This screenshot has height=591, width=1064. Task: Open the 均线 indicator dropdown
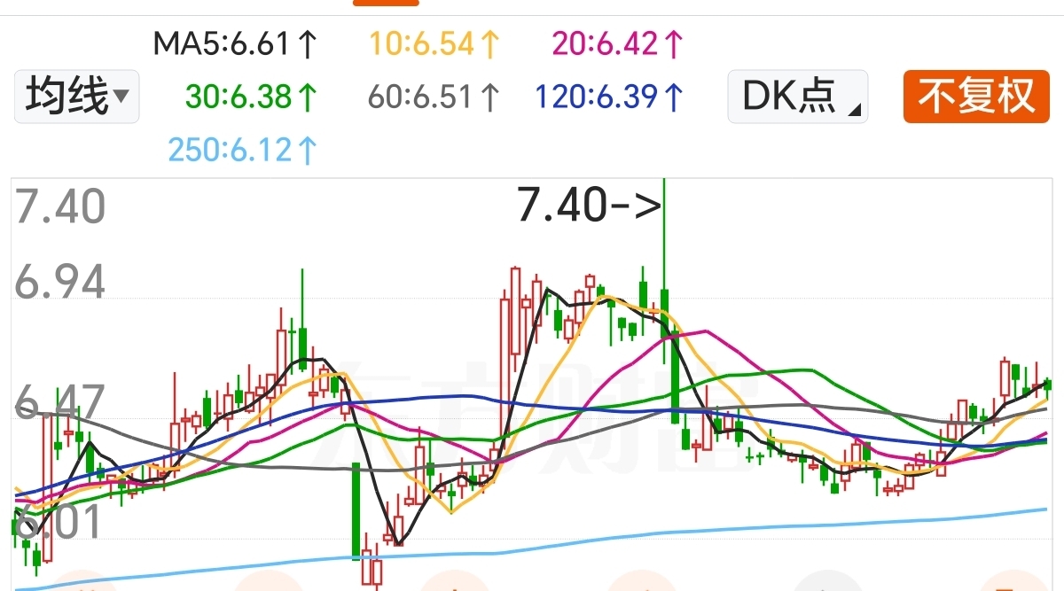tap(77, 96)
